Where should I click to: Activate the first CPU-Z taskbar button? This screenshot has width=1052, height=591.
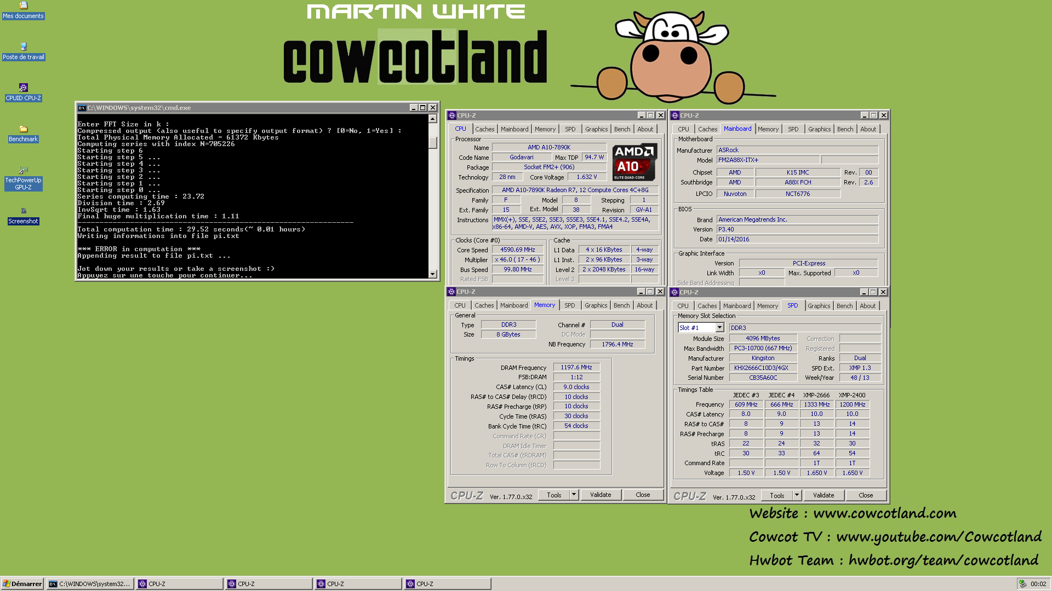point(180,584)
